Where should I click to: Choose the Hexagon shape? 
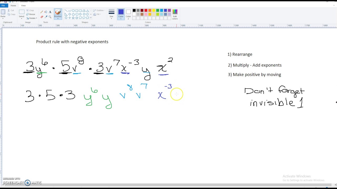(77, 14)
